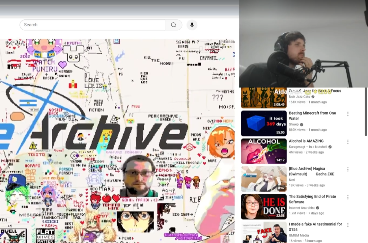Click the 18K views · 3 weeks ago text

click(x=307, y=185)
